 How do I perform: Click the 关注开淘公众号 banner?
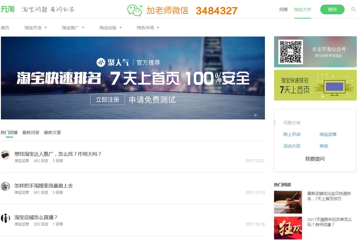tap(315, 52)
